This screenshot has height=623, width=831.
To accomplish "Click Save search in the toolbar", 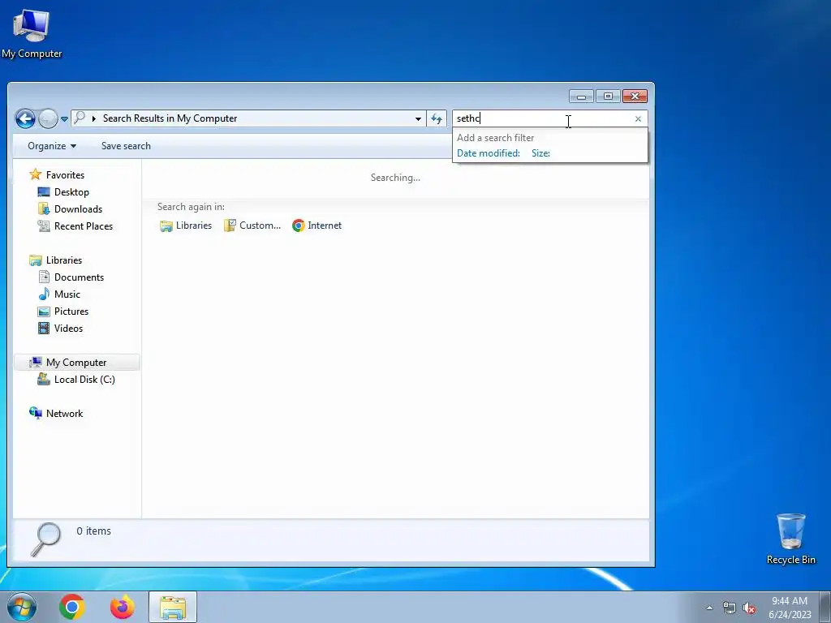I will 126,146.
